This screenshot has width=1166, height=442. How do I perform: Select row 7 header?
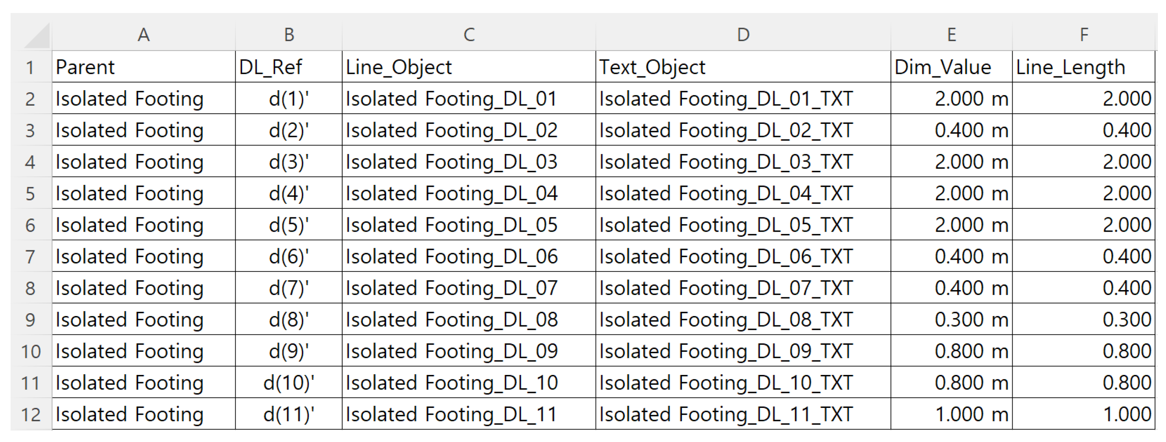tap(31, 257)
